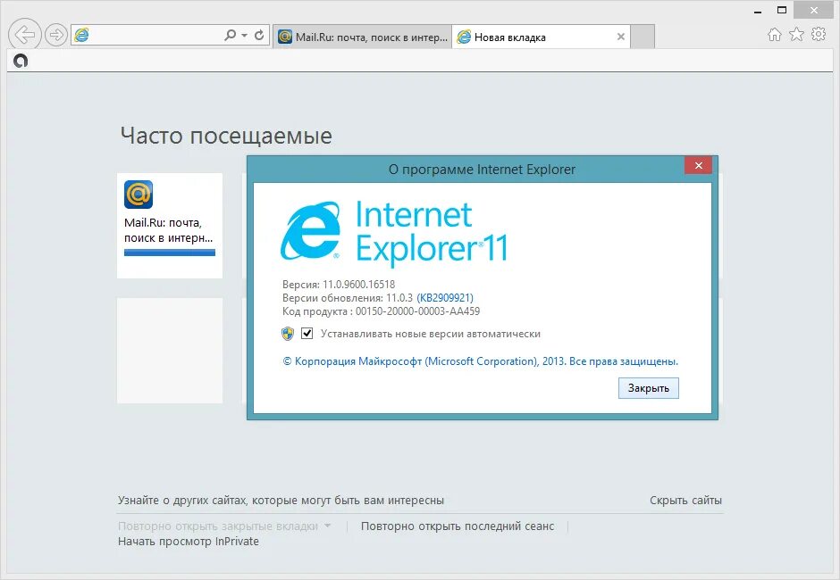Click the KB2909921 update link
The width and height of the screenshot is (840, 580).
445,298
